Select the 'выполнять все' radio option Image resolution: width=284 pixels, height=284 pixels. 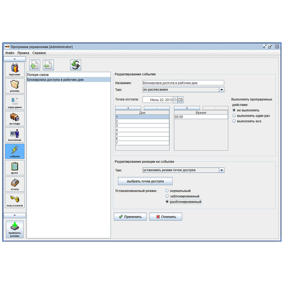point(234,121)
